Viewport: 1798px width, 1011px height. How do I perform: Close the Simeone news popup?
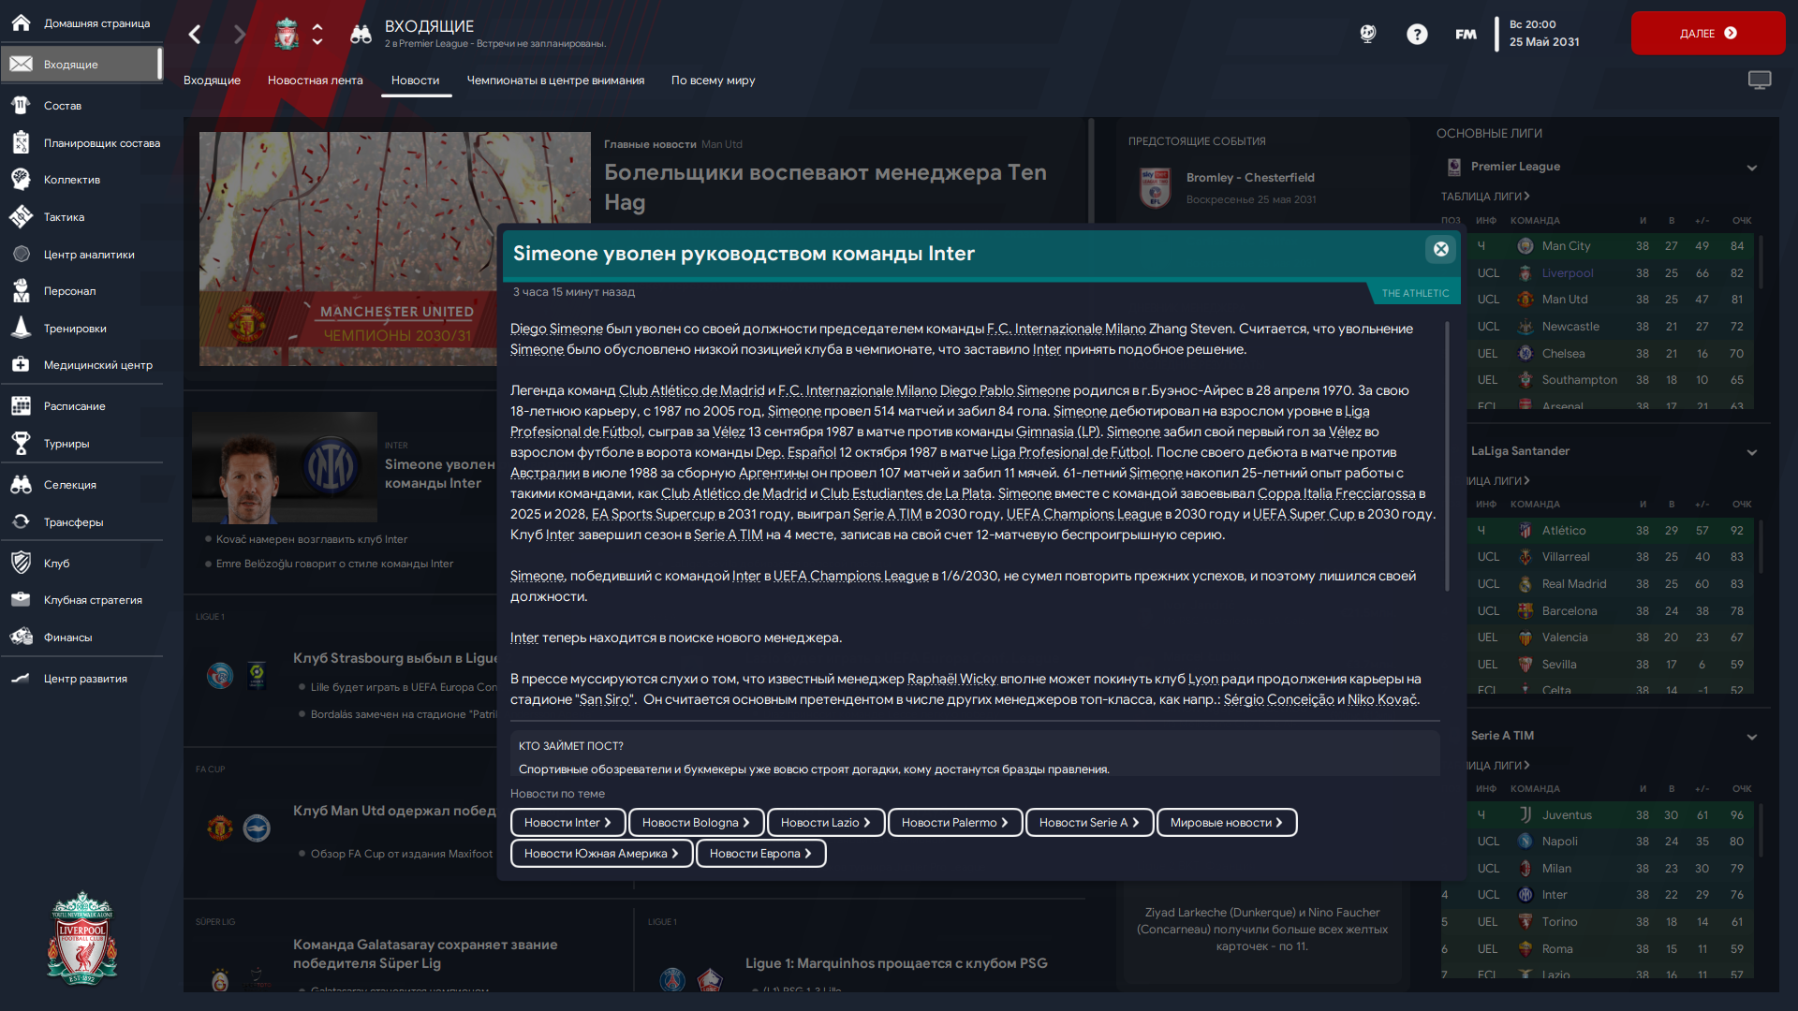tap(1440, 249)
